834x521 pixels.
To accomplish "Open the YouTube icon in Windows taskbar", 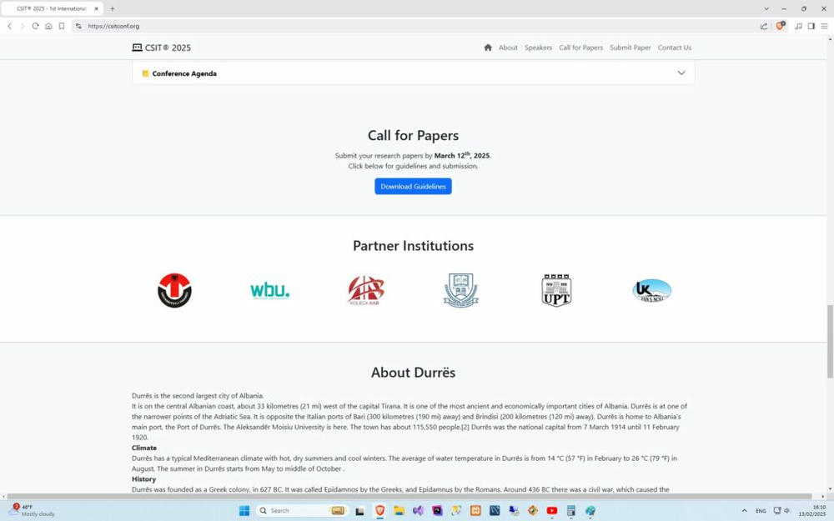I will 551,511.
